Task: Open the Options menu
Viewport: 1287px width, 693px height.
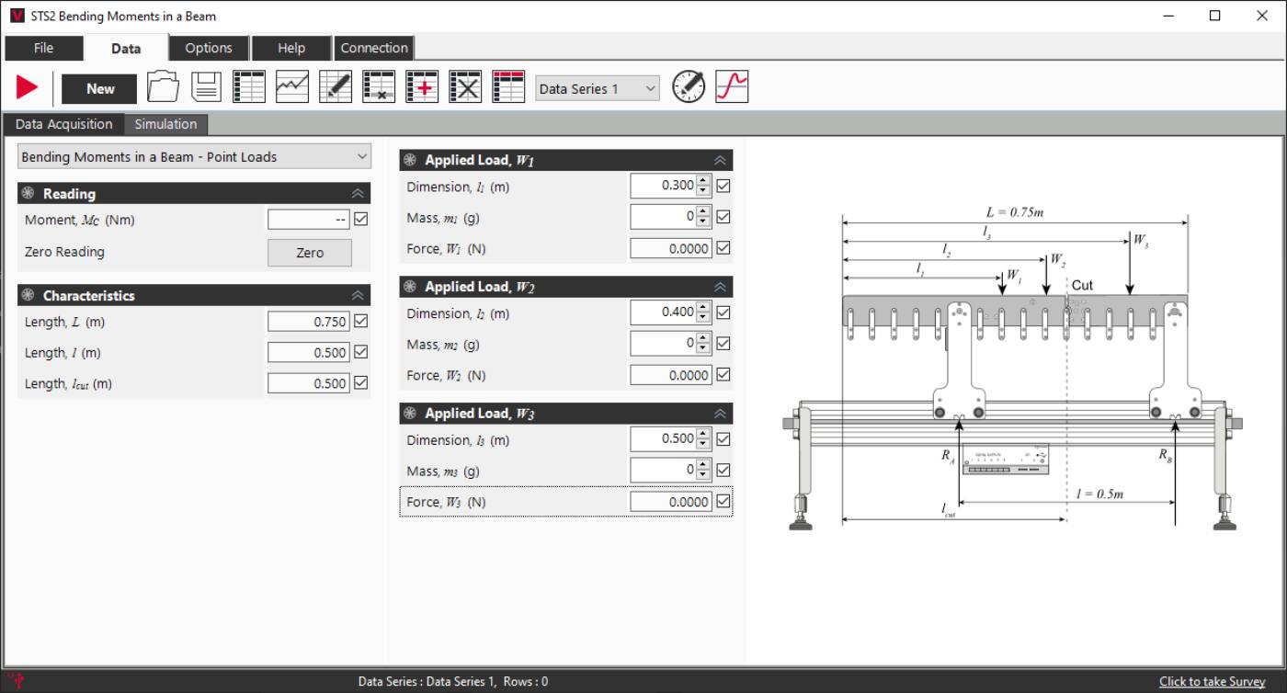Action: tap(208, 48)
